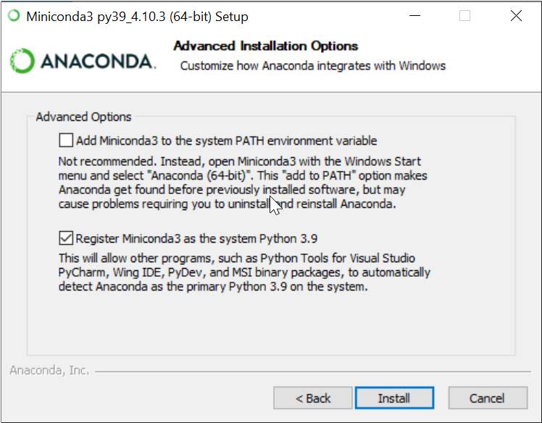Cancel the Miniconda3 setup

coord(488,398)
